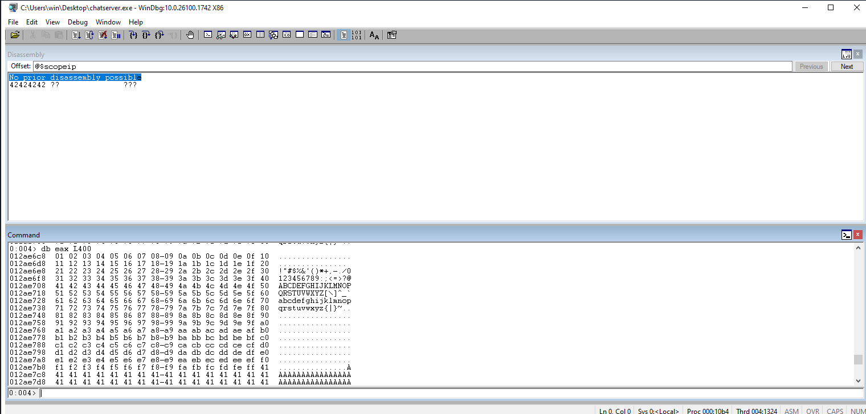Click the Step Into icon
The width and height of the screenshot is (866, 414).
click(x=133, y=35)
